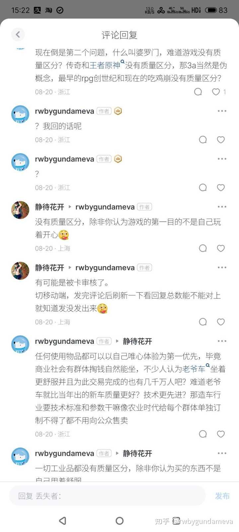Tap the reply bubble on the single "？" comment
The height and width of the screenshot is (532, 239).
pyautogui.click(x=203, y=188)
